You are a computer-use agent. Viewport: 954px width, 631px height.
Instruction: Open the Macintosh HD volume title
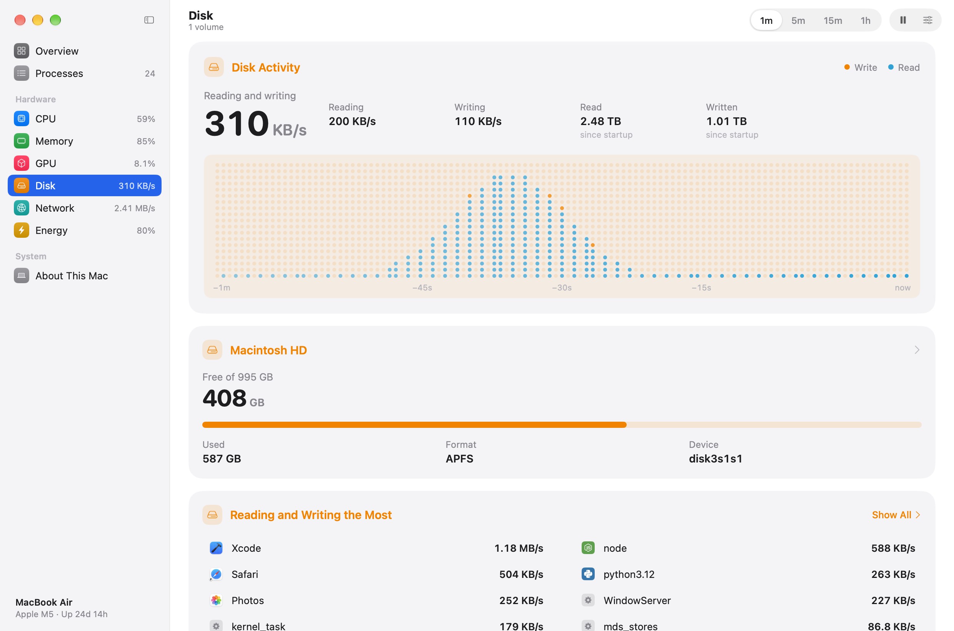click(269, 350)
